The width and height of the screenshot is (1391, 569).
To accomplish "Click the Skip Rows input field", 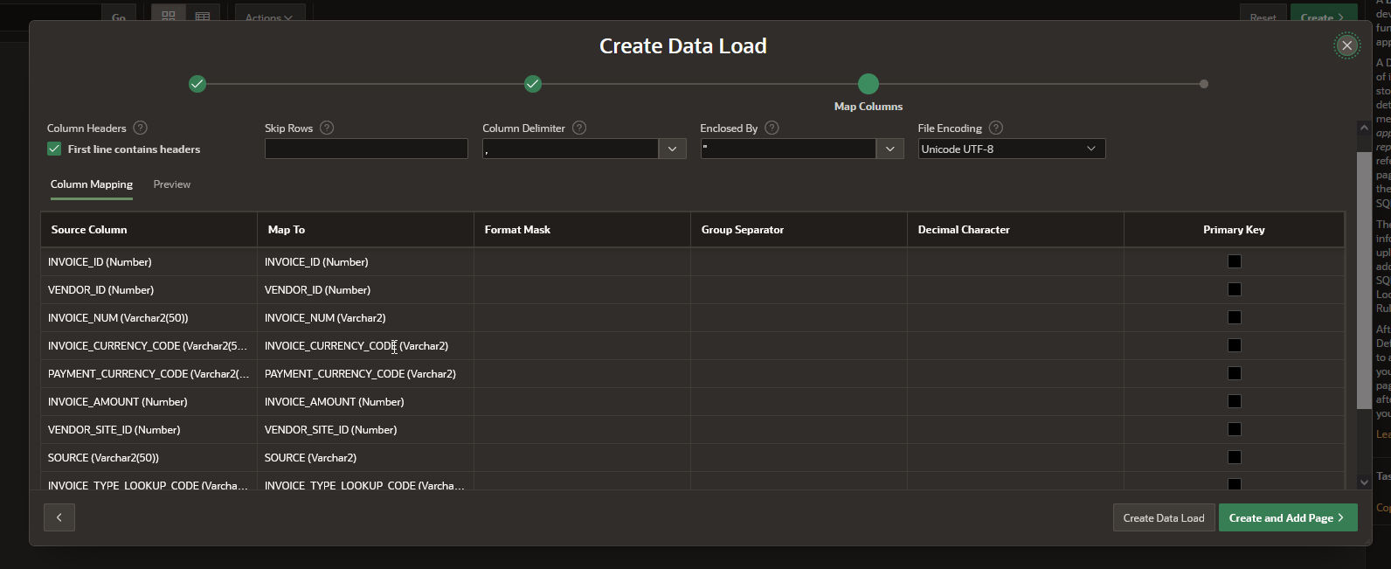I will point(366,149).
